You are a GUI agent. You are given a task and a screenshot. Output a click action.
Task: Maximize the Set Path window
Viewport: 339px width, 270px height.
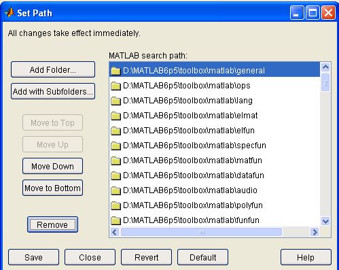(313, 13)
